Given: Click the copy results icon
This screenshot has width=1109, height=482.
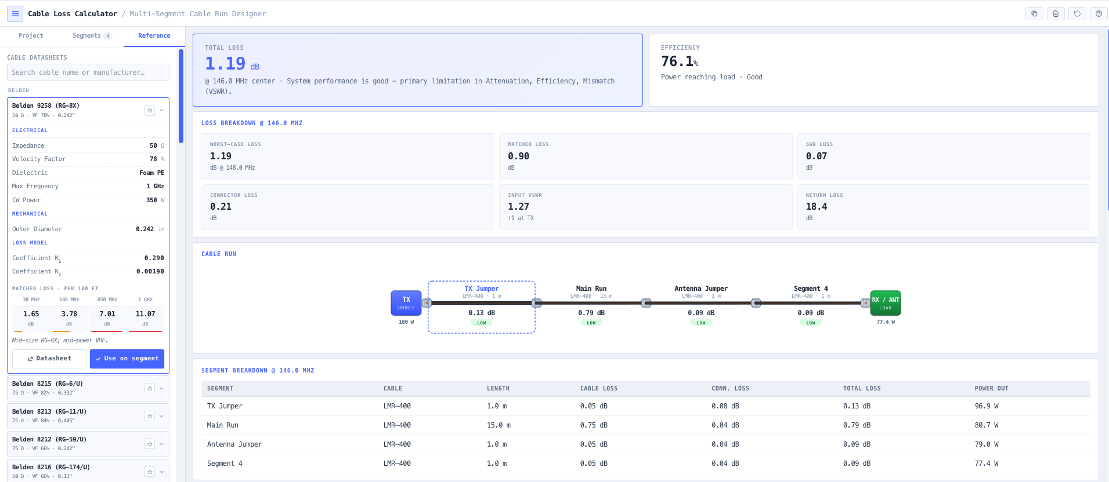Looking at the screenshot, I should click(1034, 13).
